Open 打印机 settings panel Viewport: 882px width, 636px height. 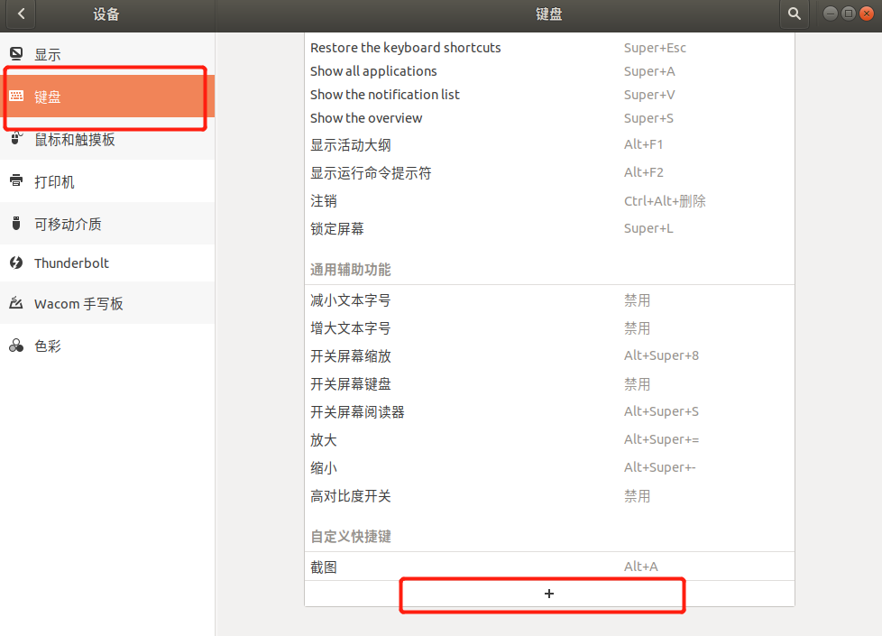click(107, 180)
